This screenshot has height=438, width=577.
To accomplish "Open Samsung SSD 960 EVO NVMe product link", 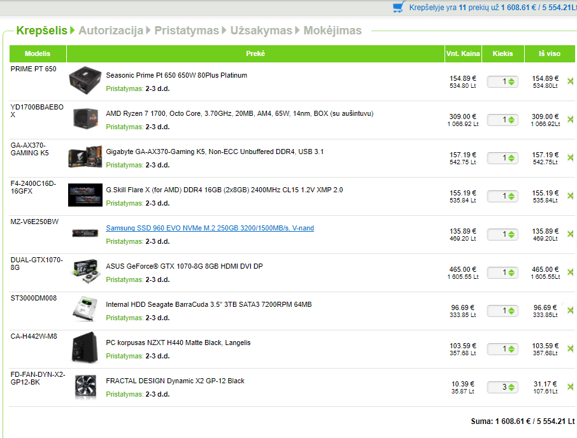I will pyautogui.click(x=210, y=228).
